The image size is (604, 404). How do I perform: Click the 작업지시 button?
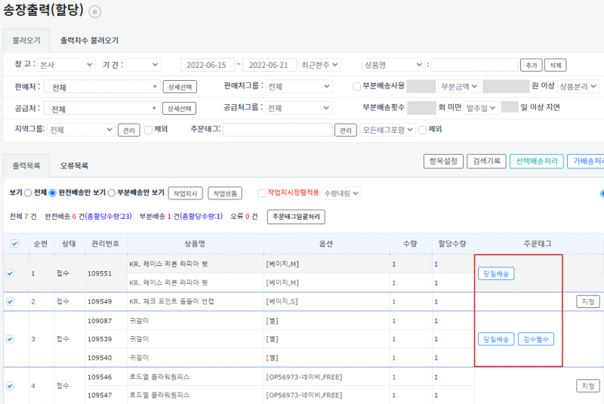(185, 193)
